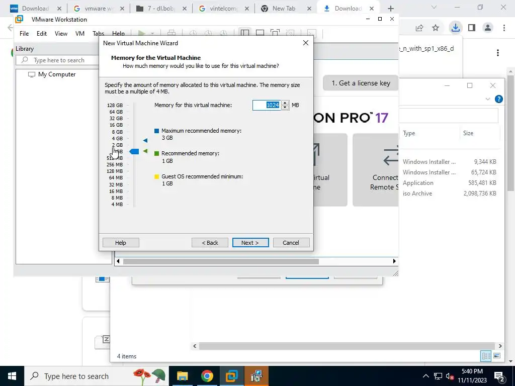Screen dimensions: 515x386
Task: Select the 128 MB memory scale label
Action: (x=115, y=171)
